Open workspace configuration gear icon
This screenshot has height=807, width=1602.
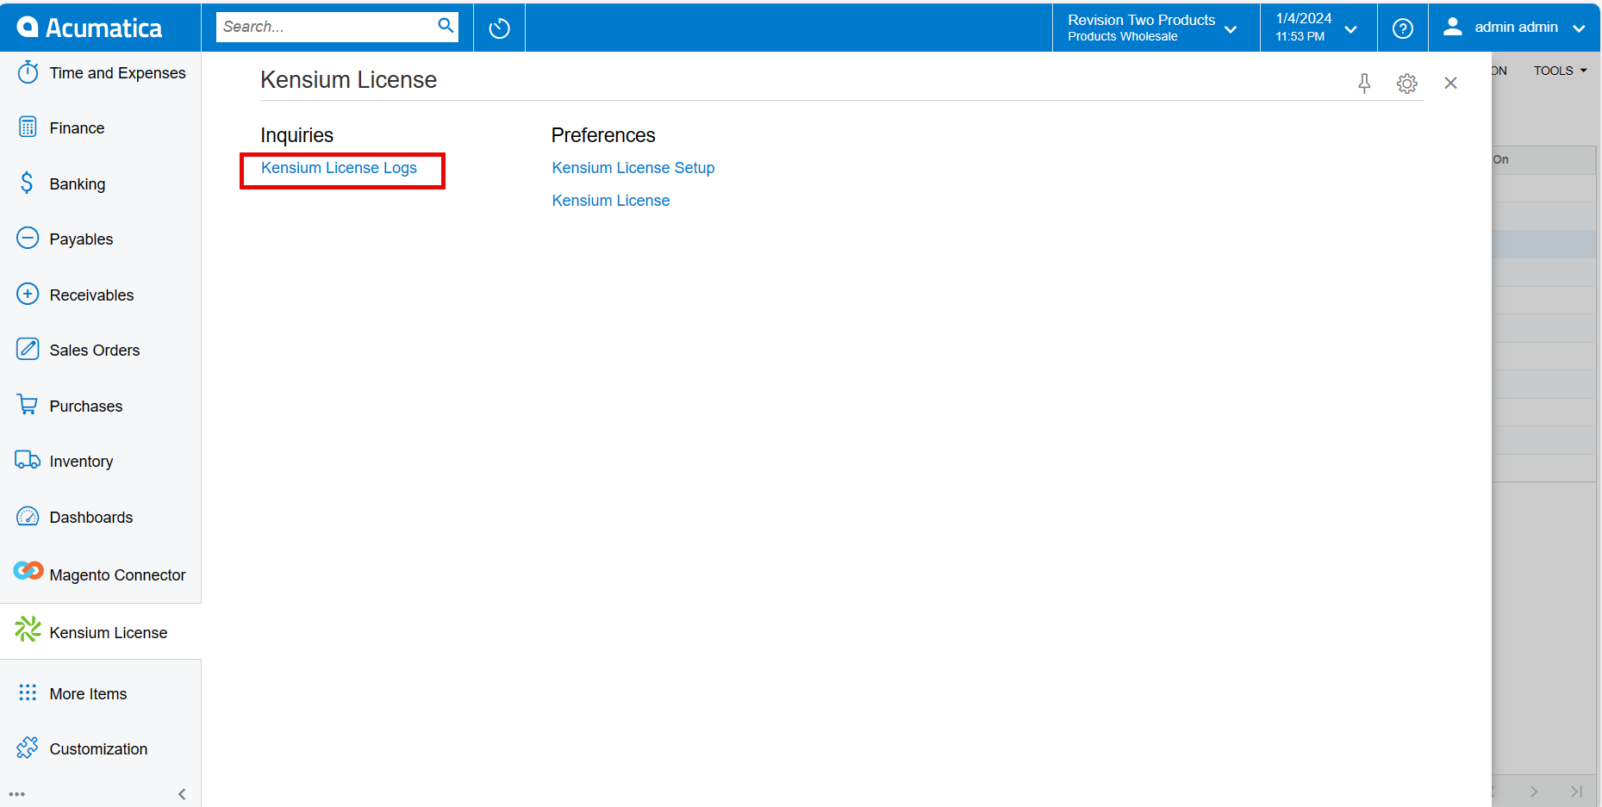click(x=1407, y=84)
